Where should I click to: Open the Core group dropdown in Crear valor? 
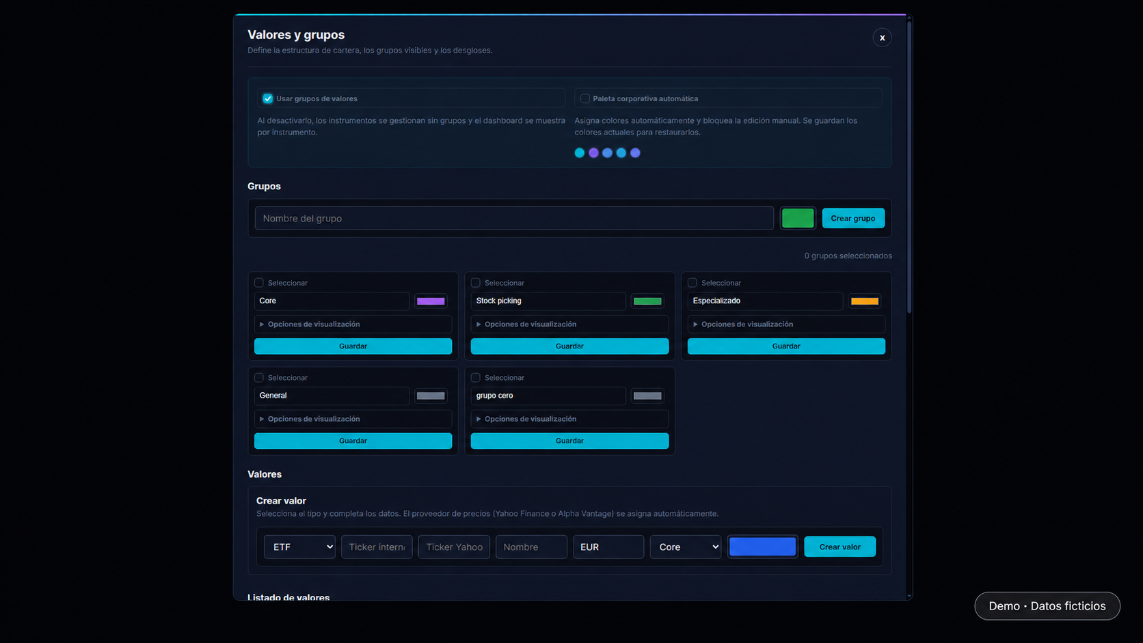[x=686, y=547]
